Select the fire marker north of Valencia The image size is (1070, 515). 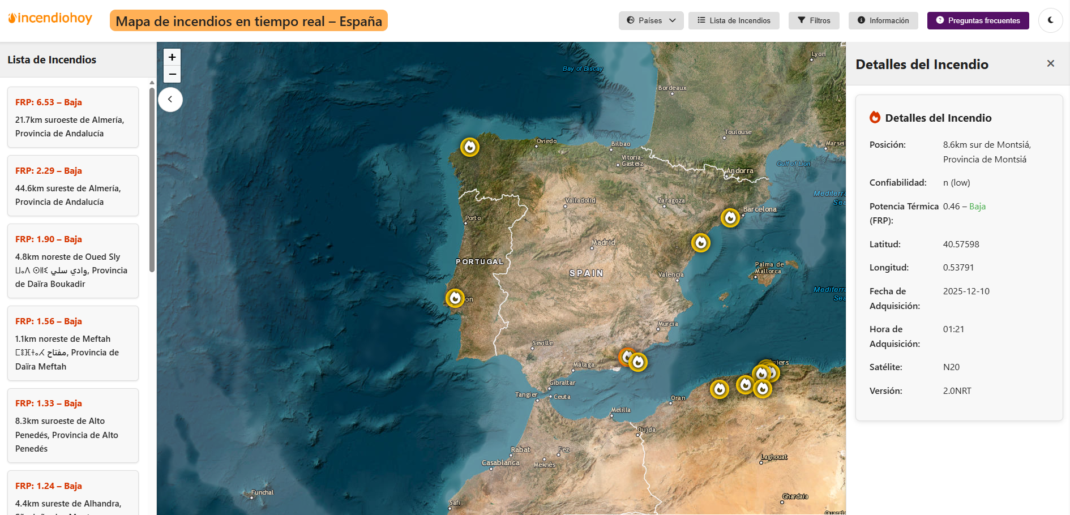click(x=701, y=243)
